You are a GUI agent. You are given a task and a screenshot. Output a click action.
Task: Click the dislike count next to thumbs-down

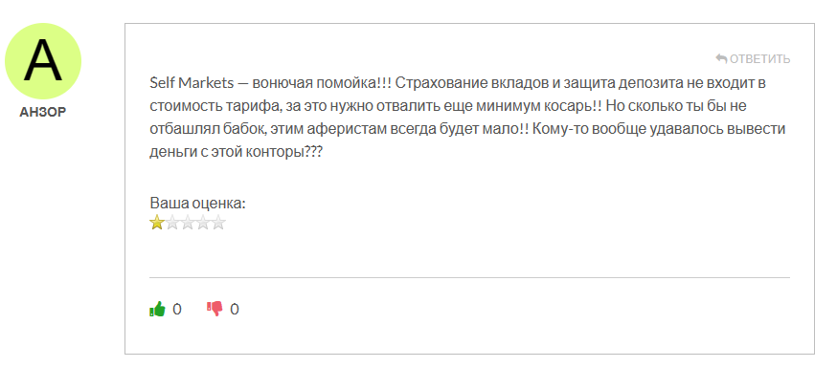235,309
